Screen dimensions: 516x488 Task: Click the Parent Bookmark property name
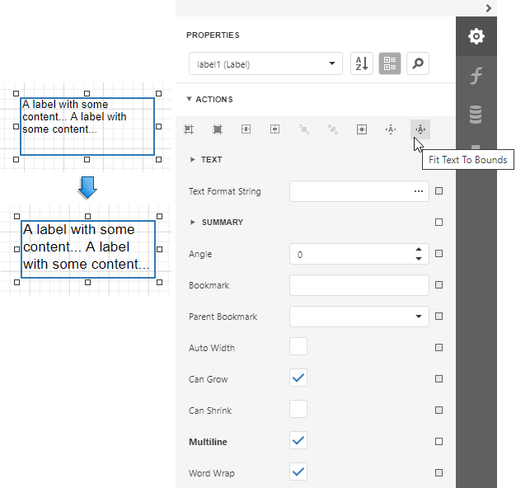(223, 317)
